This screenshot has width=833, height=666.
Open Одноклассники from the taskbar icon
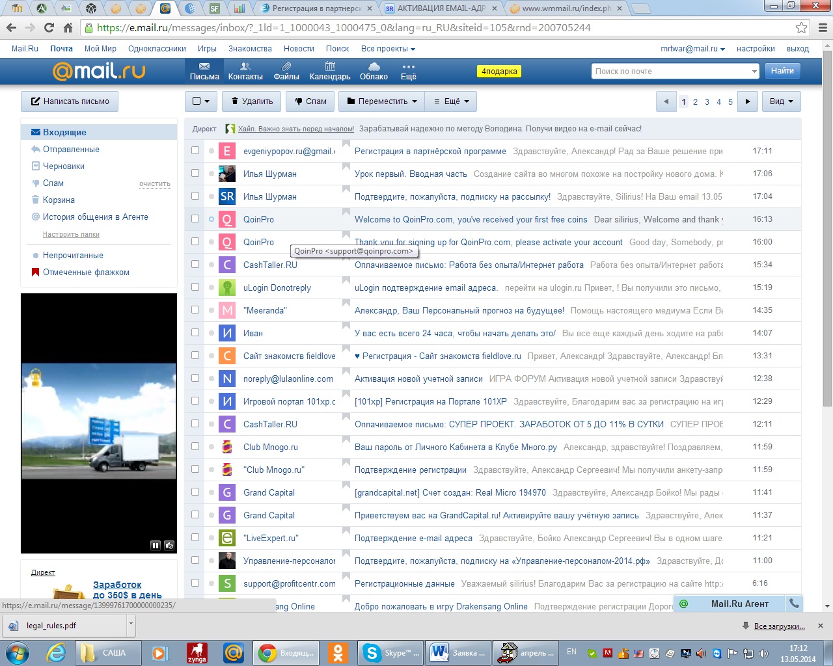(337, 652)
